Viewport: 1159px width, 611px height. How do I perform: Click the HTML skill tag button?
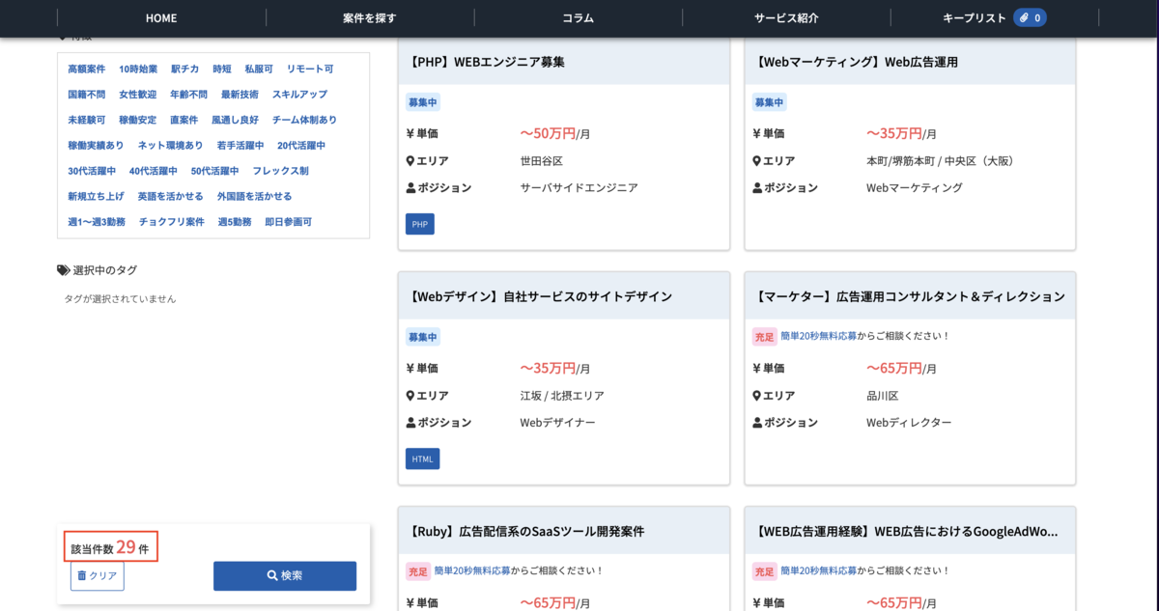coord(423,458)
